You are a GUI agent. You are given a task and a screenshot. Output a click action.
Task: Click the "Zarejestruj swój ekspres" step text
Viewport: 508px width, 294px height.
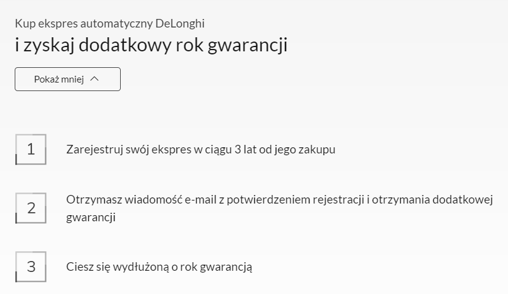point(200,150)
